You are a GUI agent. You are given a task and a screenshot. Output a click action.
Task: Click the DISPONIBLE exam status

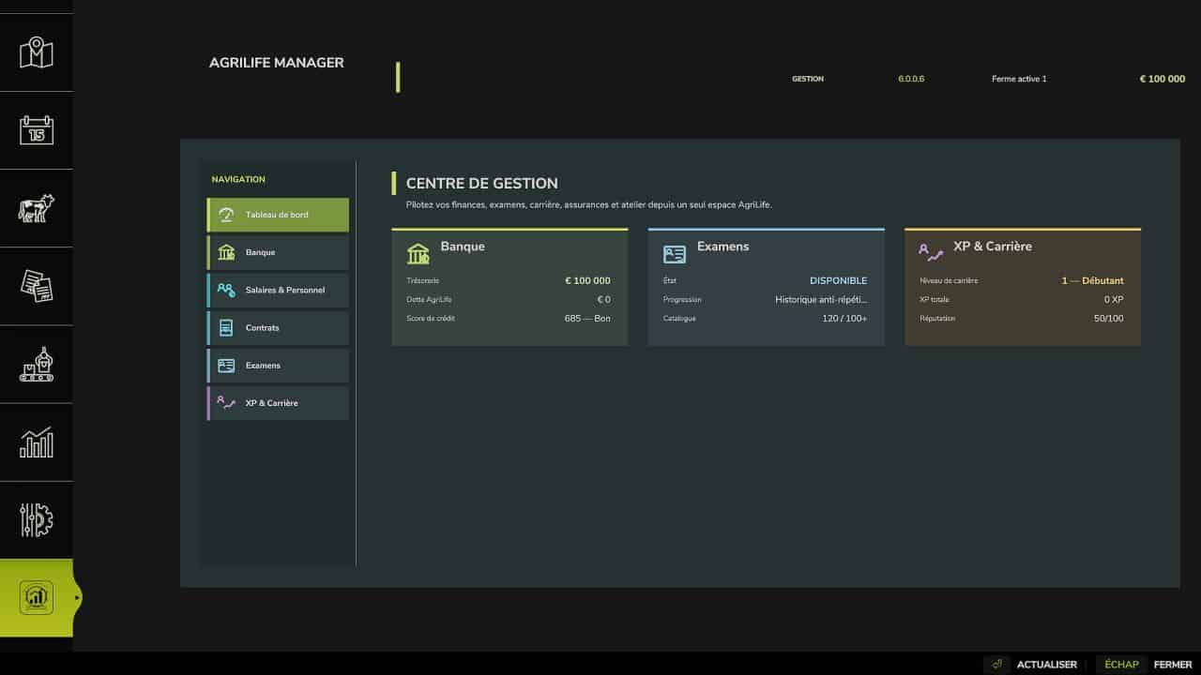(839, 280)
